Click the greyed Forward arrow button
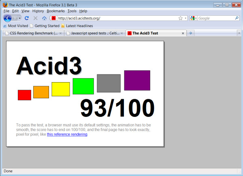Screen dimensions: 243x176 pos(15,18)
